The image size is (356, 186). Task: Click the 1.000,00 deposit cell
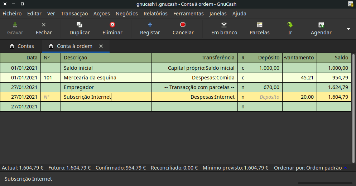[x=265, y=68]
